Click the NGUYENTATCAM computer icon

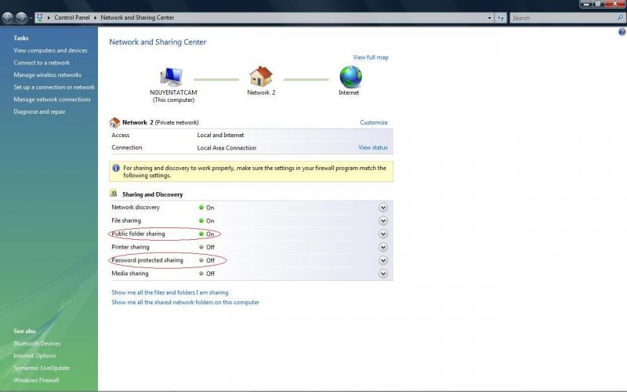coord(172,76)
